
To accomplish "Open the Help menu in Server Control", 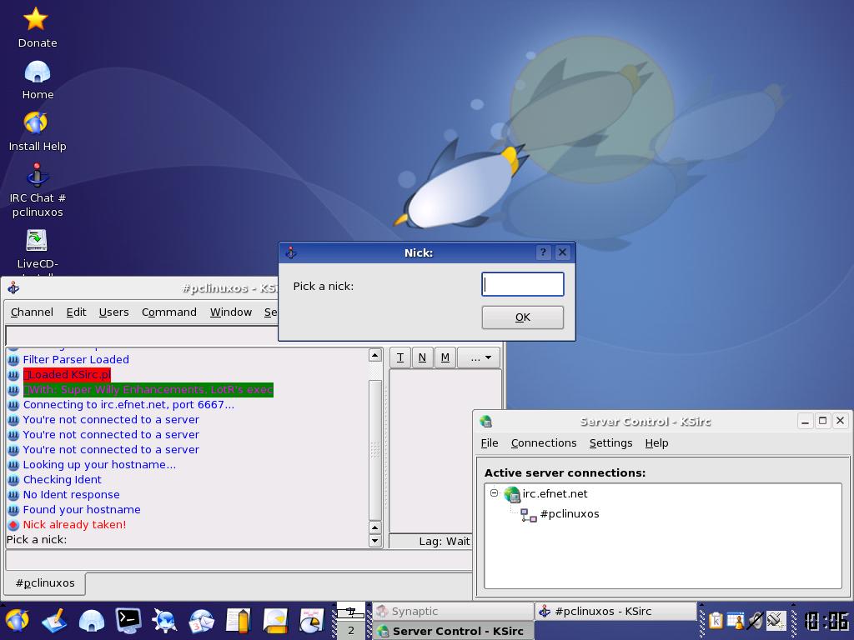I will tap(656, 443).
